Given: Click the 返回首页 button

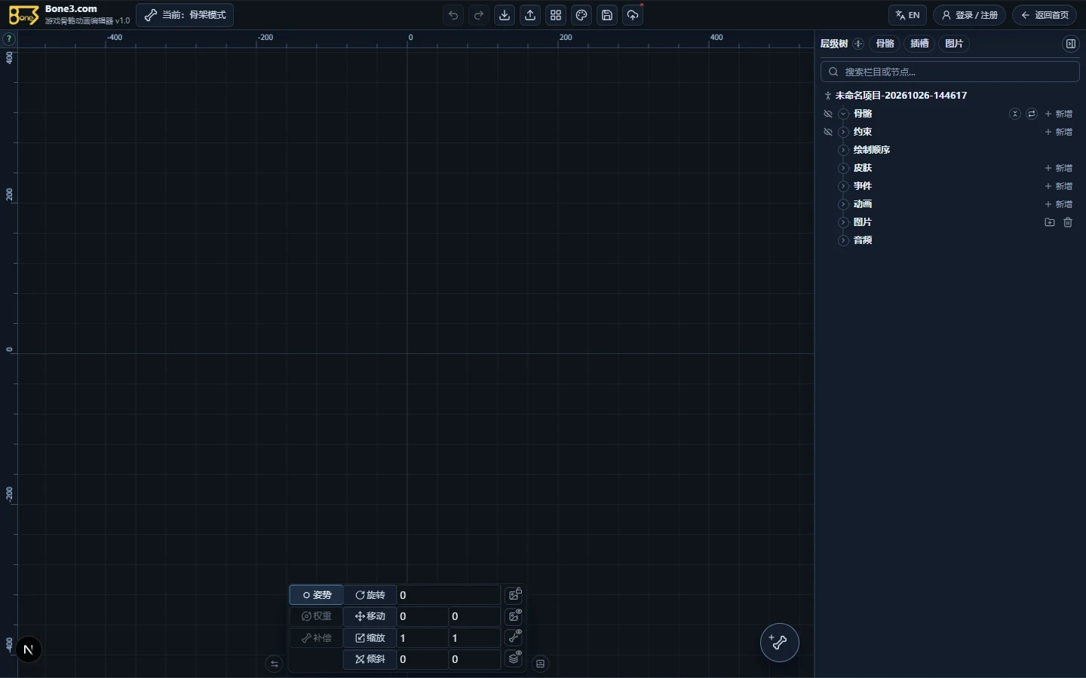Looking at the screenshot, I should (x=1045, y=15).
